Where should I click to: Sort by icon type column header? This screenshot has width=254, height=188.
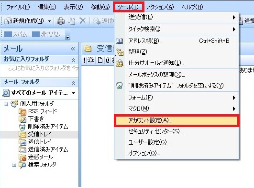[100, 60]
